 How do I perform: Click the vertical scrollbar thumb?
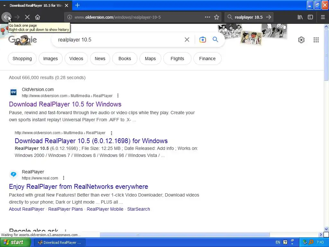pyautogui.click(x=326, y=55)
